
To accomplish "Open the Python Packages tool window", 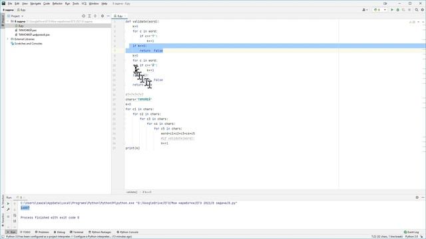I will click(x=100, y=232).
